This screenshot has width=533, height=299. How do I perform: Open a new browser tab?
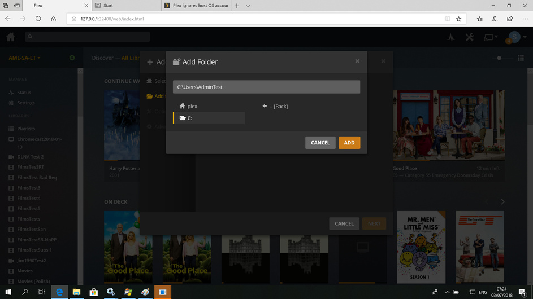(237, 6)
